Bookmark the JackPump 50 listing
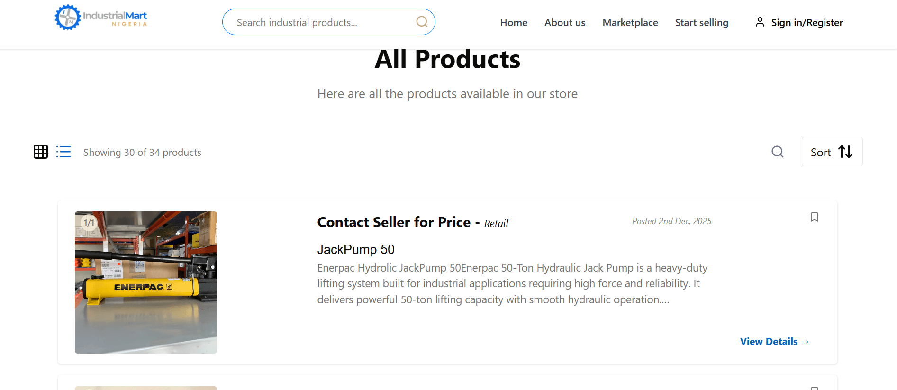897x390 pixels. pos(815,217)
